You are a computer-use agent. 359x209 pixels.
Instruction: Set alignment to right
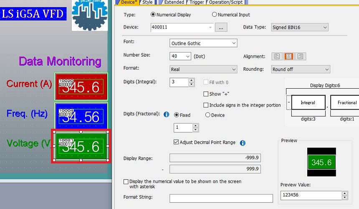click(x=300, y=56)
